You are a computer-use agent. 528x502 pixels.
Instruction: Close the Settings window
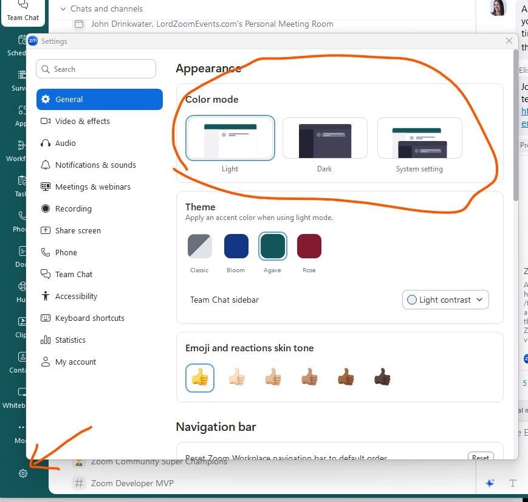point(509,41)
